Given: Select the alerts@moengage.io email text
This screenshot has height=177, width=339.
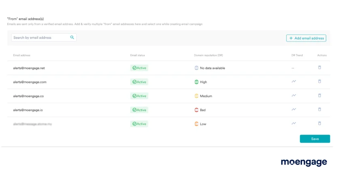Looking at the screenshot, I should pos(28,110).
